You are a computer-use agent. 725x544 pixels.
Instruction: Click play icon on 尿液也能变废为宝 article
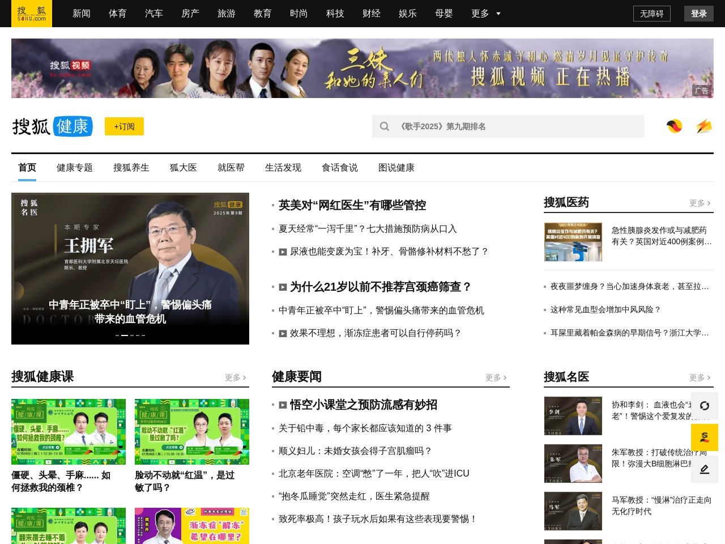(283, 252)
